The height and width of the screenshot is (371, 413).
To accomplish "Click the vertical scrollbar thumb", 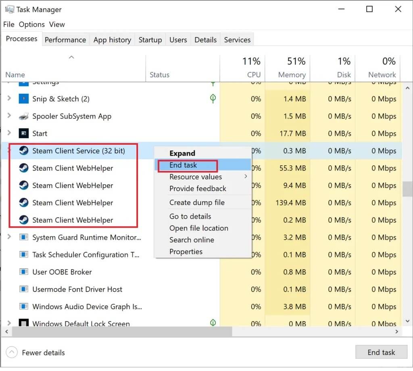I will pyautogui.click(x=407, y=189).
